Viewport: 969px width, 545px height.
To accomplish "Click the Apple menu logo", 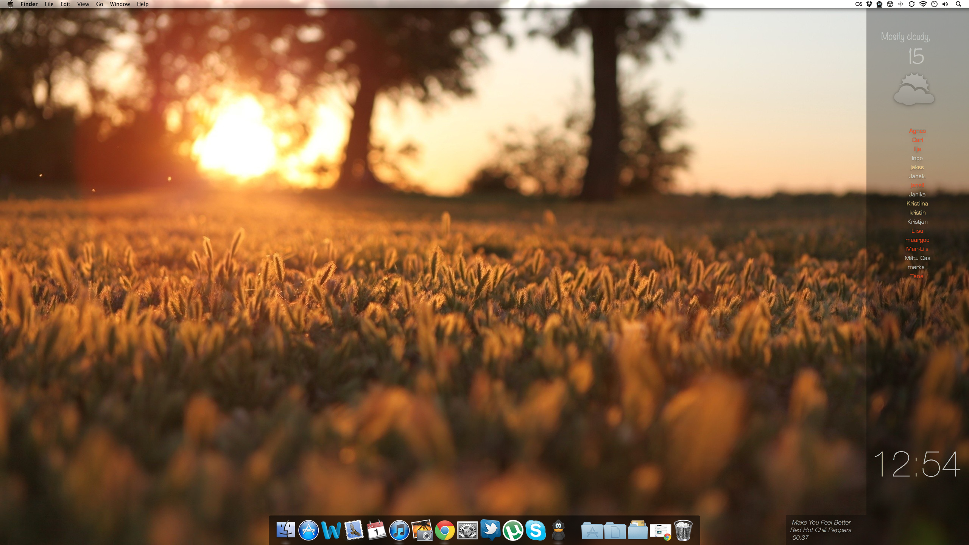I will [x=10, y=4].
